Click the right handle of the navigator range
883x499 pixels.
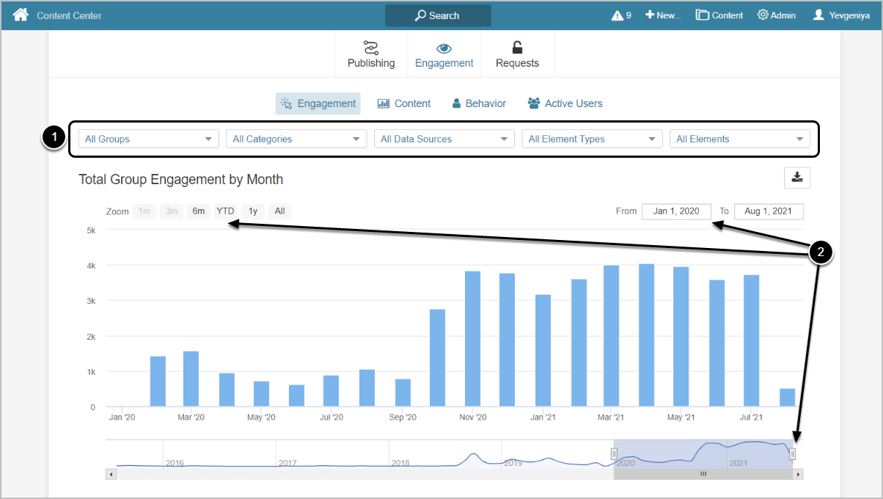792,454
